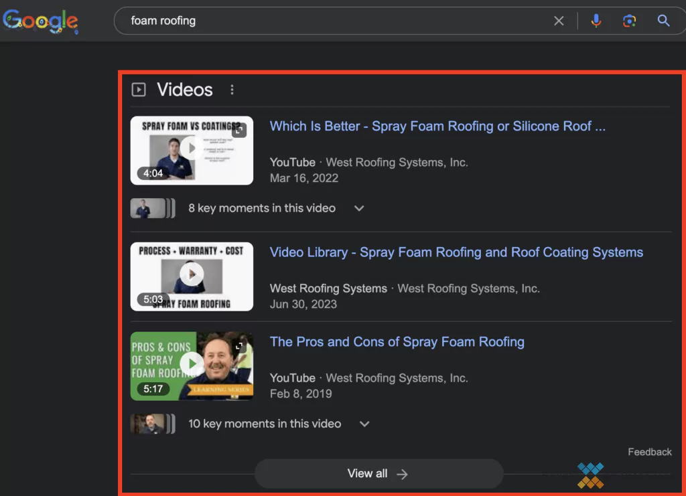Click the 10 key moments in this video text
The height and width of the screenshot is (496, 686).
point(264,424)
